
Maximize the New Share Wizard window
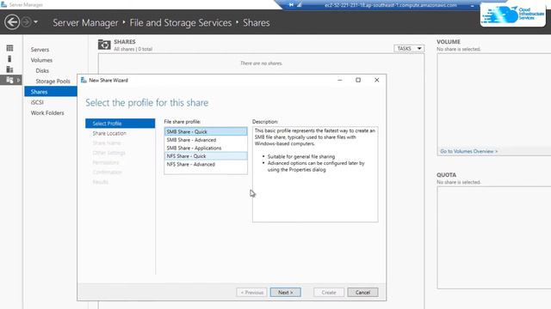coord(358,80)
